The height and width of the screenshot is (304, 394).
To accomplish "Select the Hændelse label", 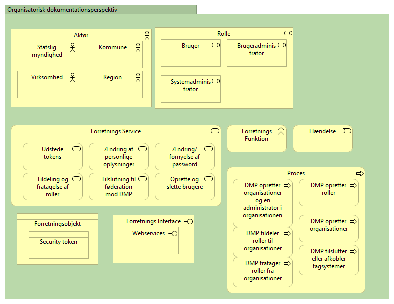I will [x=322, y=131].
